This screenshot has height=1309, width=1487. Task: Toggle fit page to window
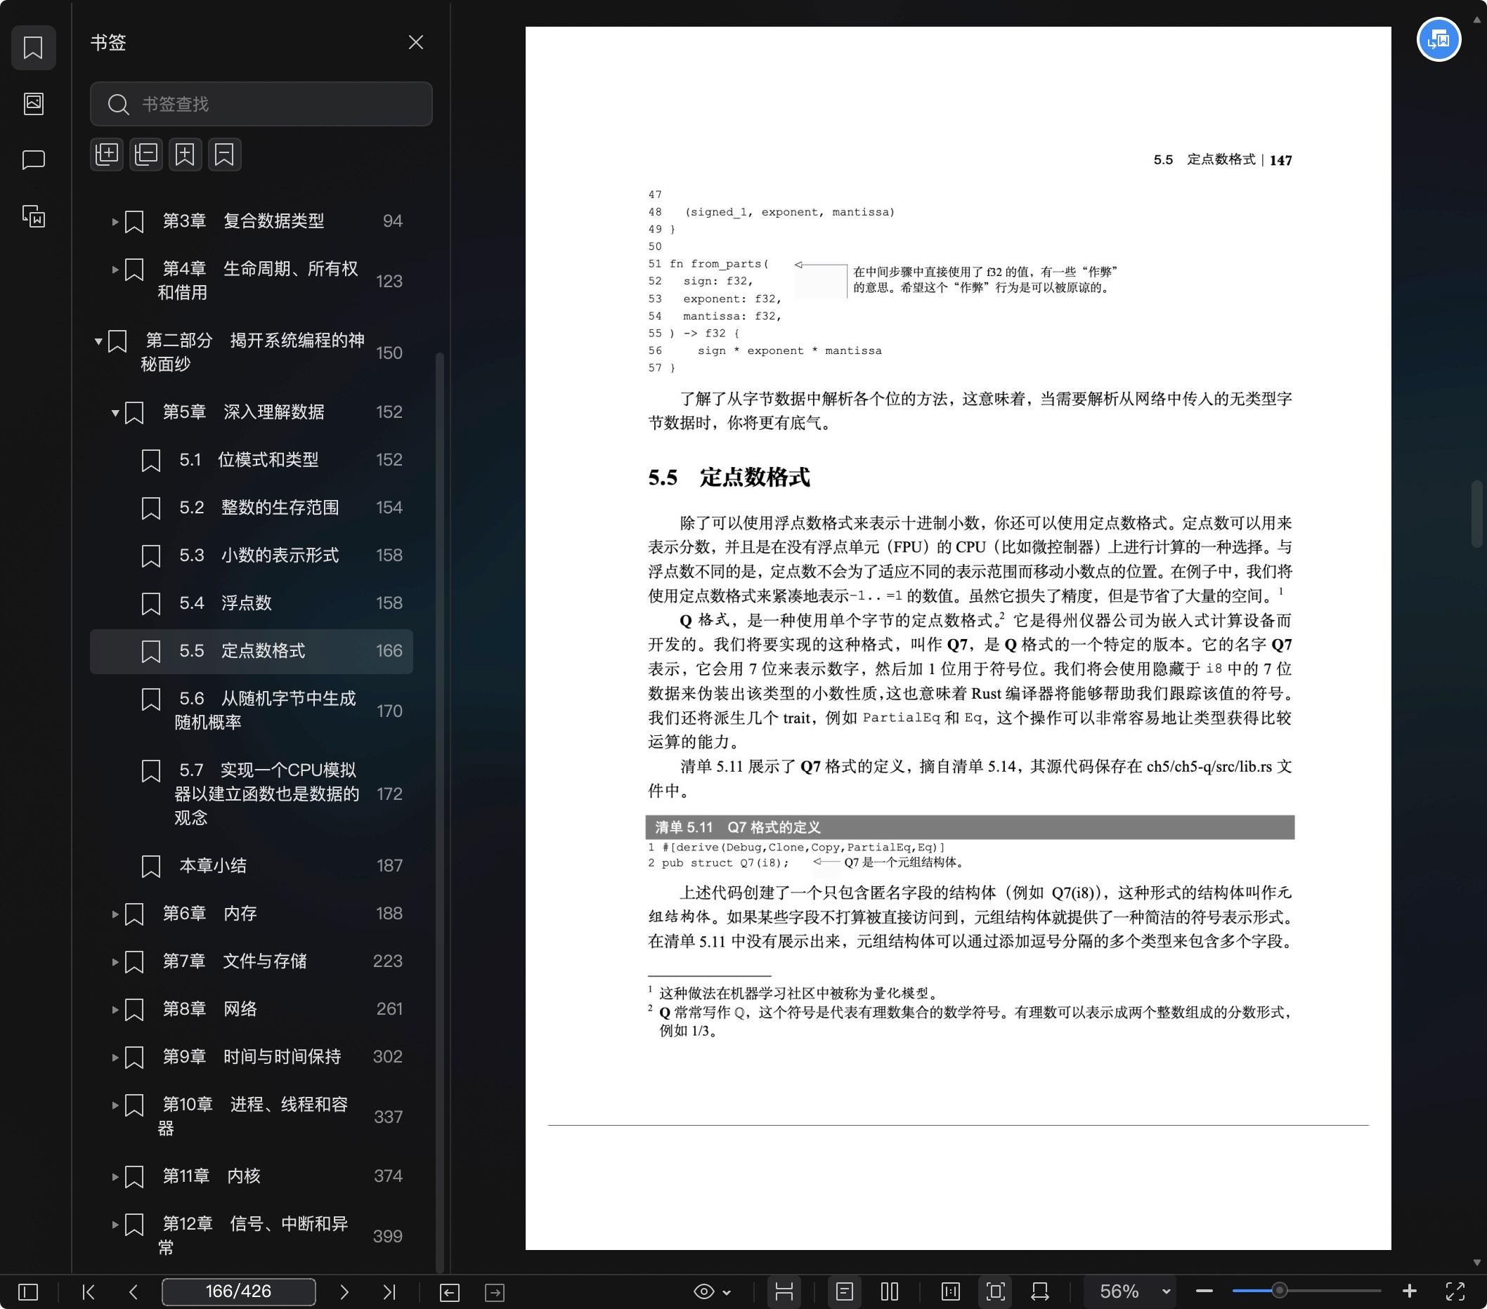click(x=996, y=1291)
